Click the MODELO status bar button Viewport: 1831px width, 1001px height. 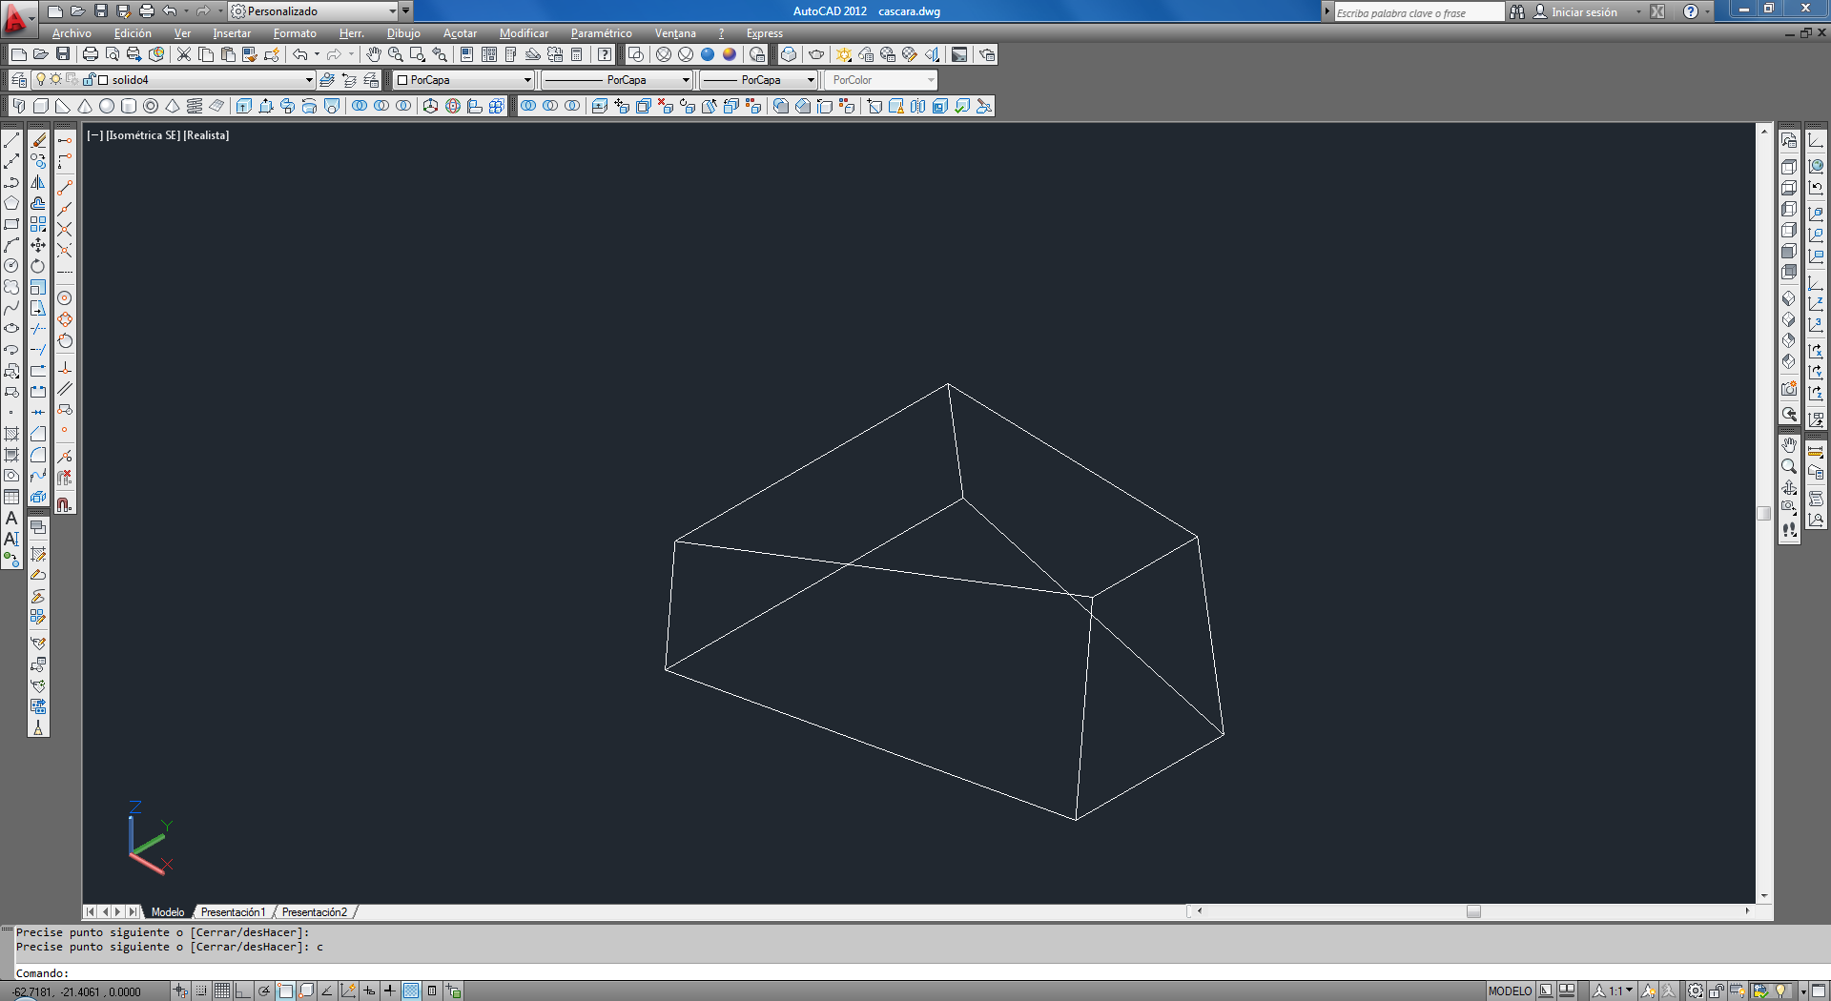click(x=1510, y=991)
